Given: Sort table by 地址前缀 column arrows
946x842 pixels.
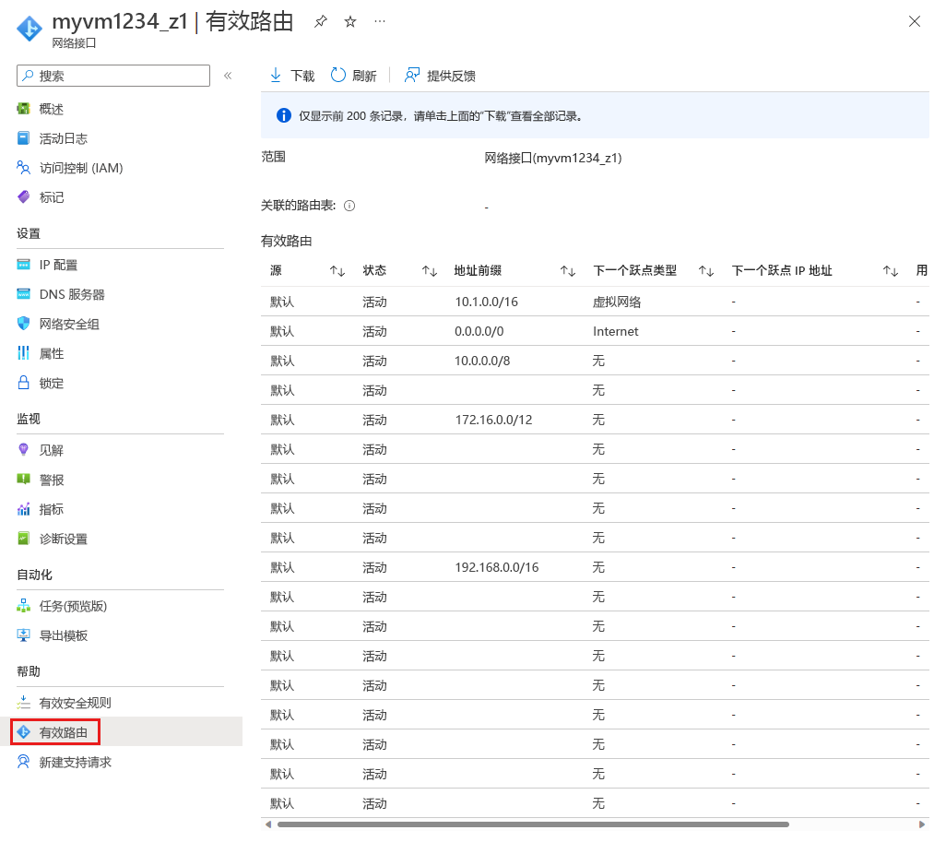Looking at the screenshot, I should [568, 271].
